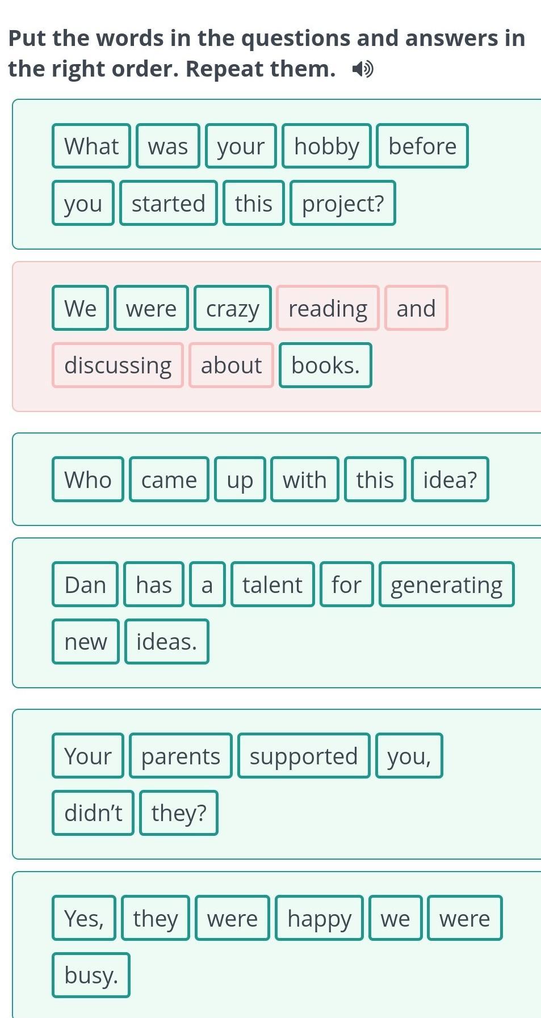Click the "generating" word tile
This screenshot has height=1018, width=541.
click(x=446, y=585)
